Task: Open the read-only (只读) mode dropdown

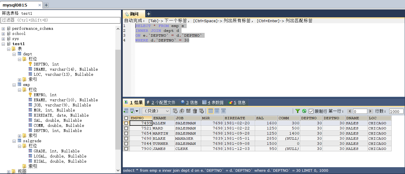Action: [156, 111]
